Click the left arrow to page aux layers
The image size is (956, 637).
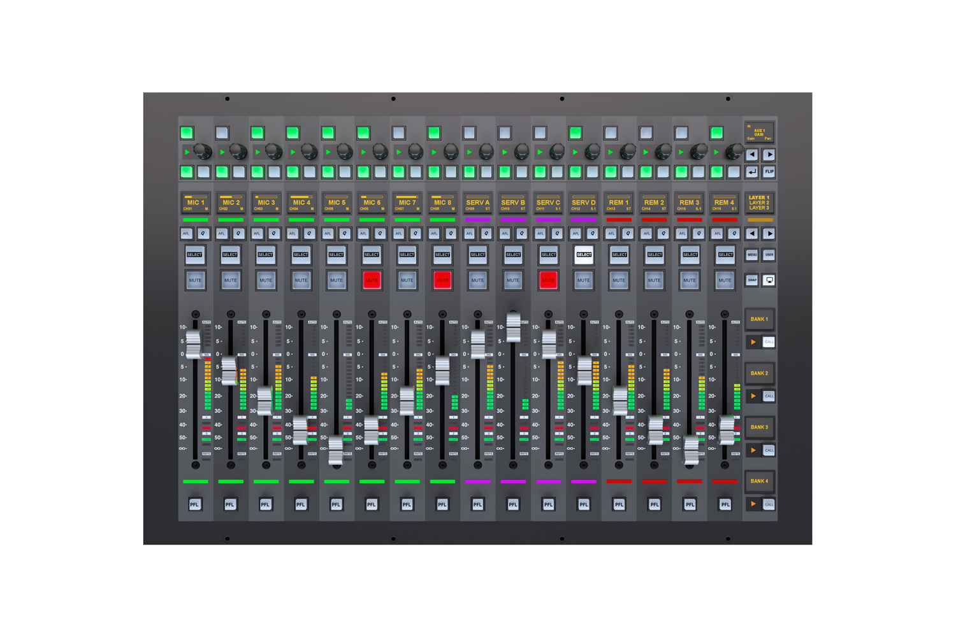click(752, 154)
